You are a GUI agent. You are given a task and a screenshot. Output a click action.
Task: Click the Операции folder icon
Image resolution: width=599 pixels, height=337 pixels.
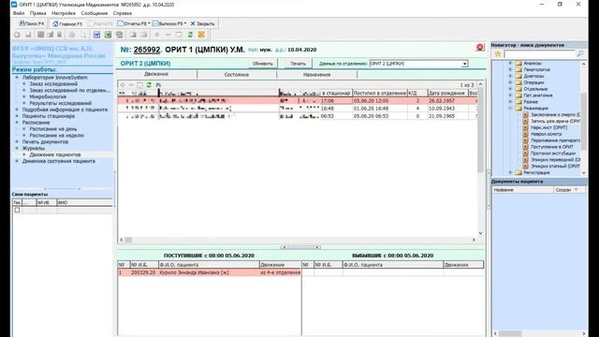coord(519,82)
